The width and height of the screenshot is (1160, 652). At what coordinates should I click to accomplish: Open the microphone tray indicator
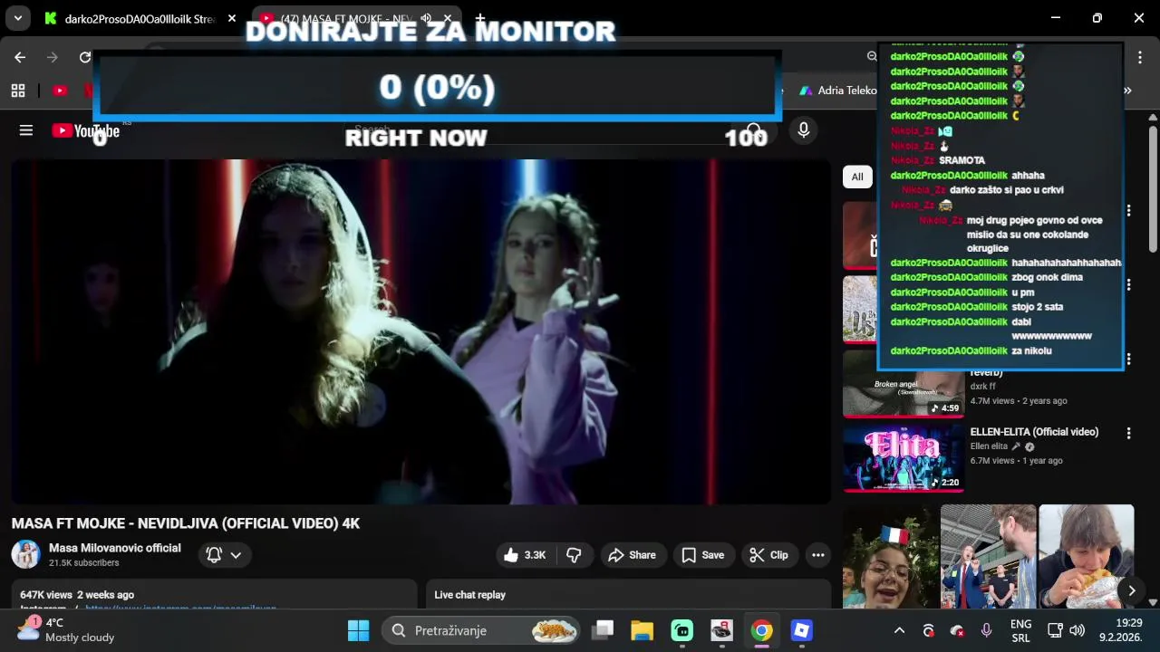pos(986,630)
